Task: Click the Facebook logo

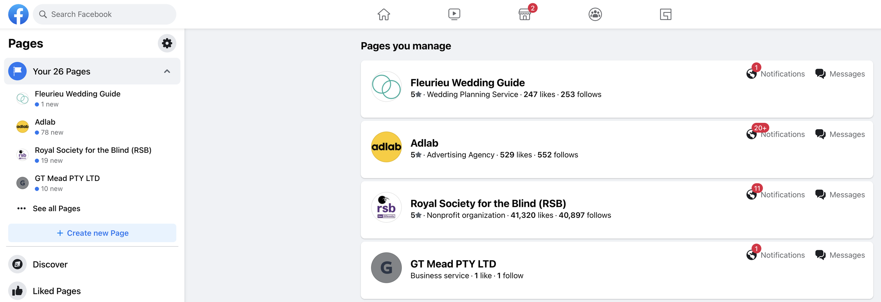Action: [x=18, y=14]
